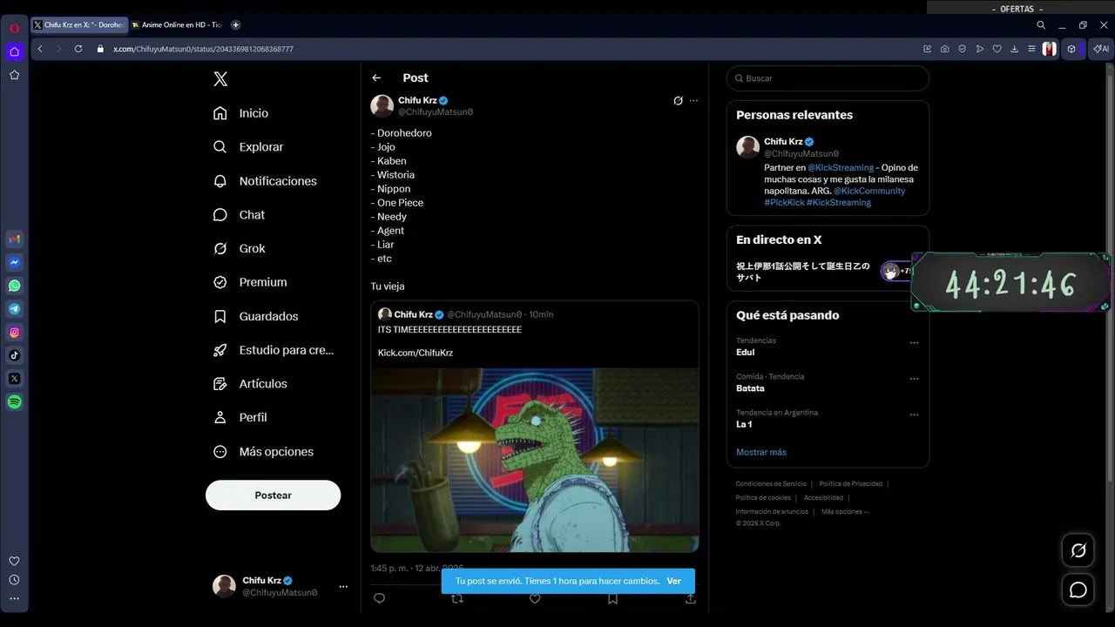Open the extensions cube icon
Viewport: 1115px width, 627px height.
(x=1072, y=49)
